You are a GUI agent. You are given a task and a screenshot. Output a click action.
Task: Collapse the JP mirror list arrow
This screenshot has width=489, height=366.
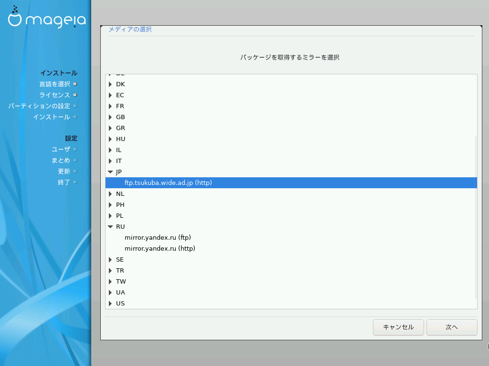pos(110,172)
